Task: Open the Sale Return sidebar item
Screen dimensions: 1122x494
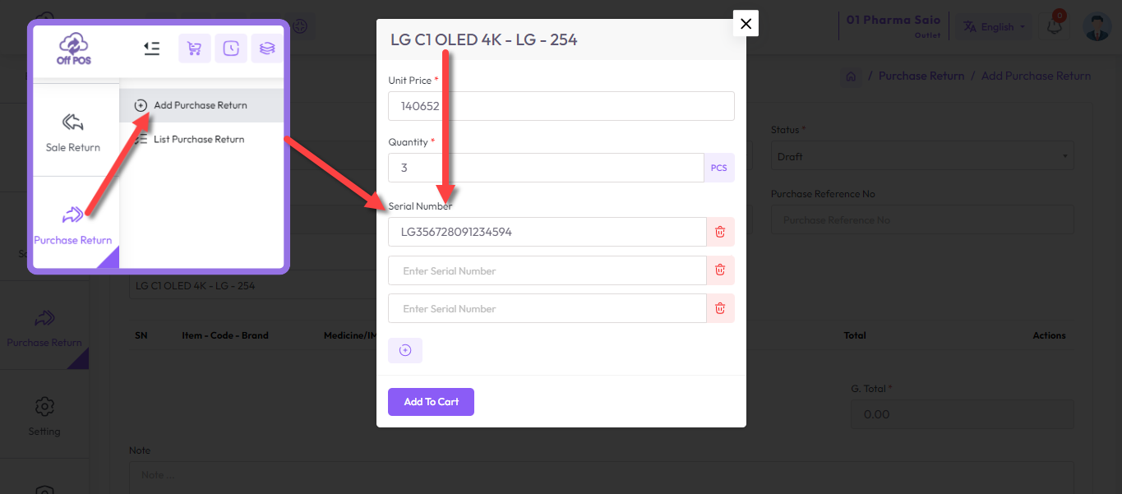Action: coord(73,132)
